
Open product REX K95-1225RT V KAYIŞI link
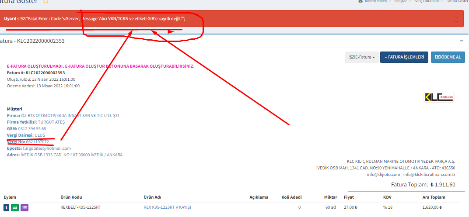pos(167,207)
